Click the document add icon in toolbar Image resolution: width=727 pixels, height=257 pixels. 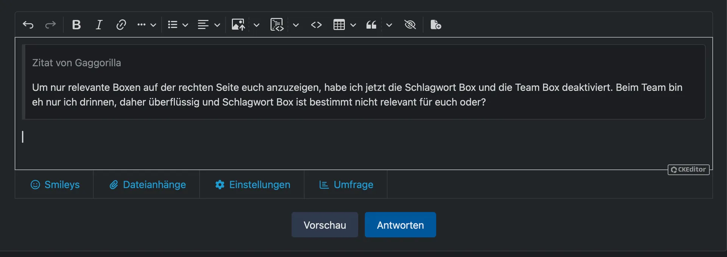pyautogui.click(x=436, y=25)
